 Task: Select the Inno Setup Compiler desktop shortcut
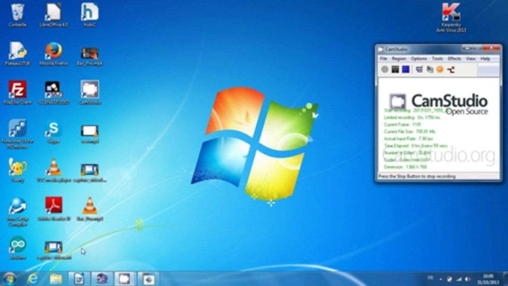(17, 212)
